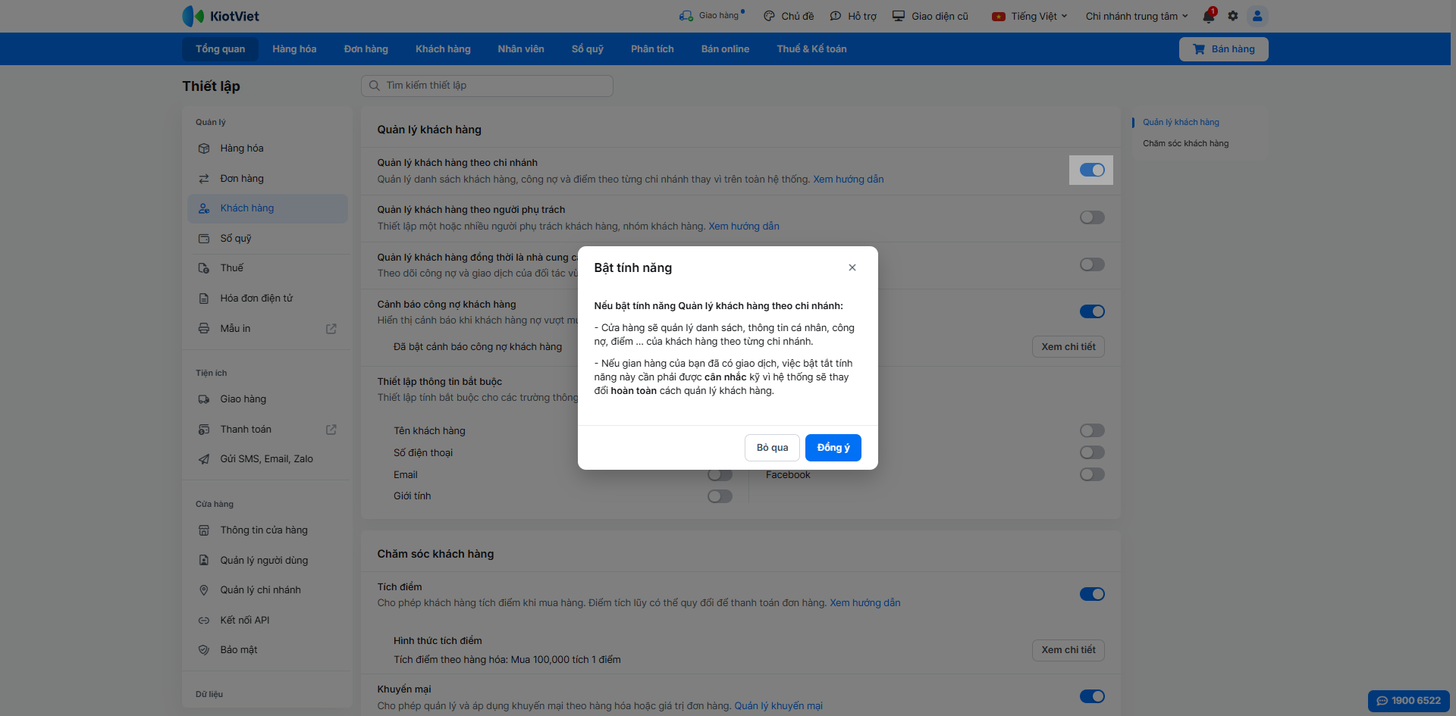Toggle Khuyến mại switch
Viewport: 1456px width, 716px height.
coord(1092,696)
